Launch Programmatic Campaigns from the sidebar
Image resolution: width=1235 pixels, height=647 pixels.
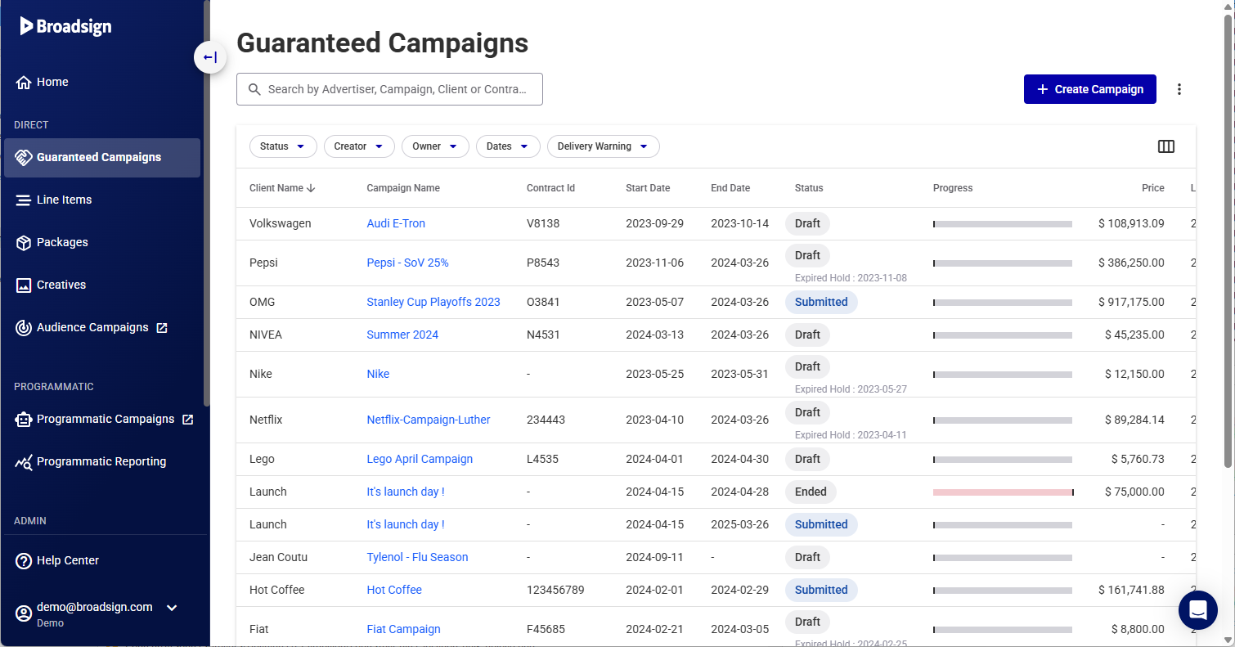tap(105, 419)
